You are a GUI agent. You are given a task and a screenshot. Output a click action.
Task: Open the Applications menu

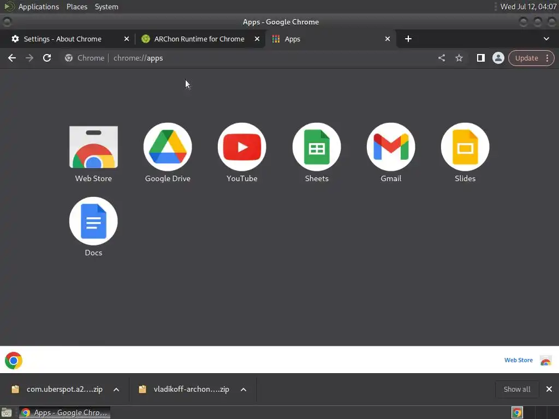coord(39,7)
